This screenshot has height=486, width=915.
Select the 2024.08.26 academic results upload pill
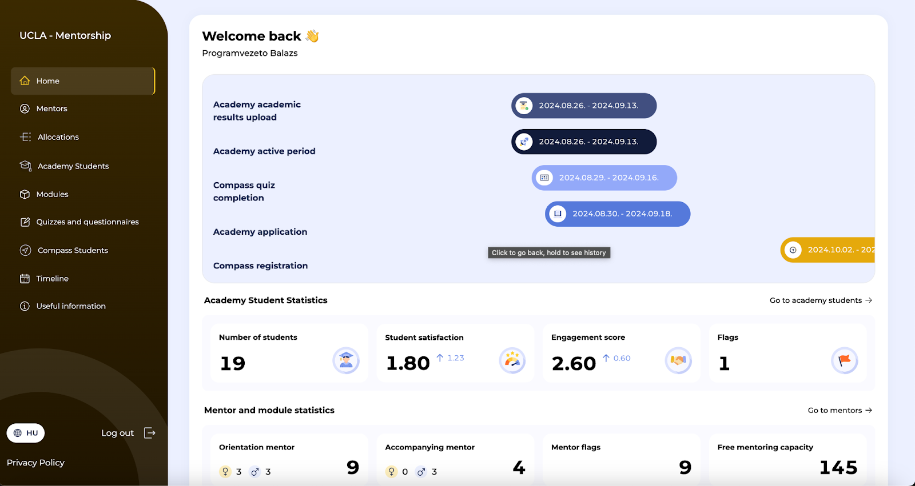584,106
